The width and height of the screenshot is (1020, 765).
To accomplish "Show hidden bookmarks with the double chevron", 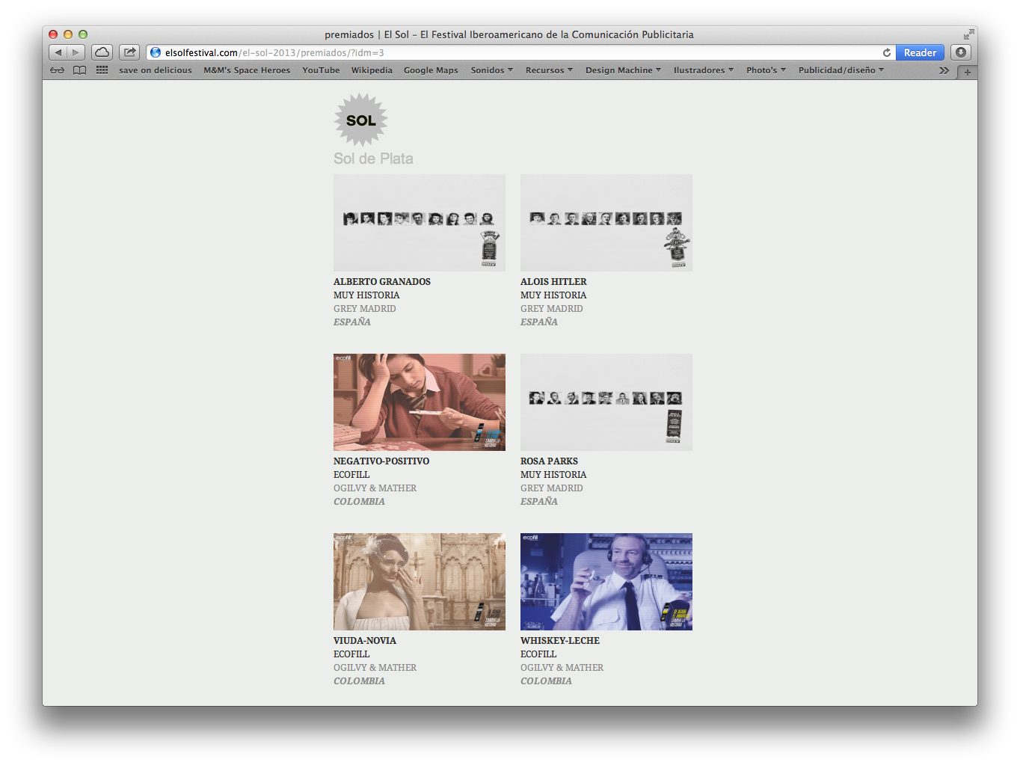I will (944, 70).
